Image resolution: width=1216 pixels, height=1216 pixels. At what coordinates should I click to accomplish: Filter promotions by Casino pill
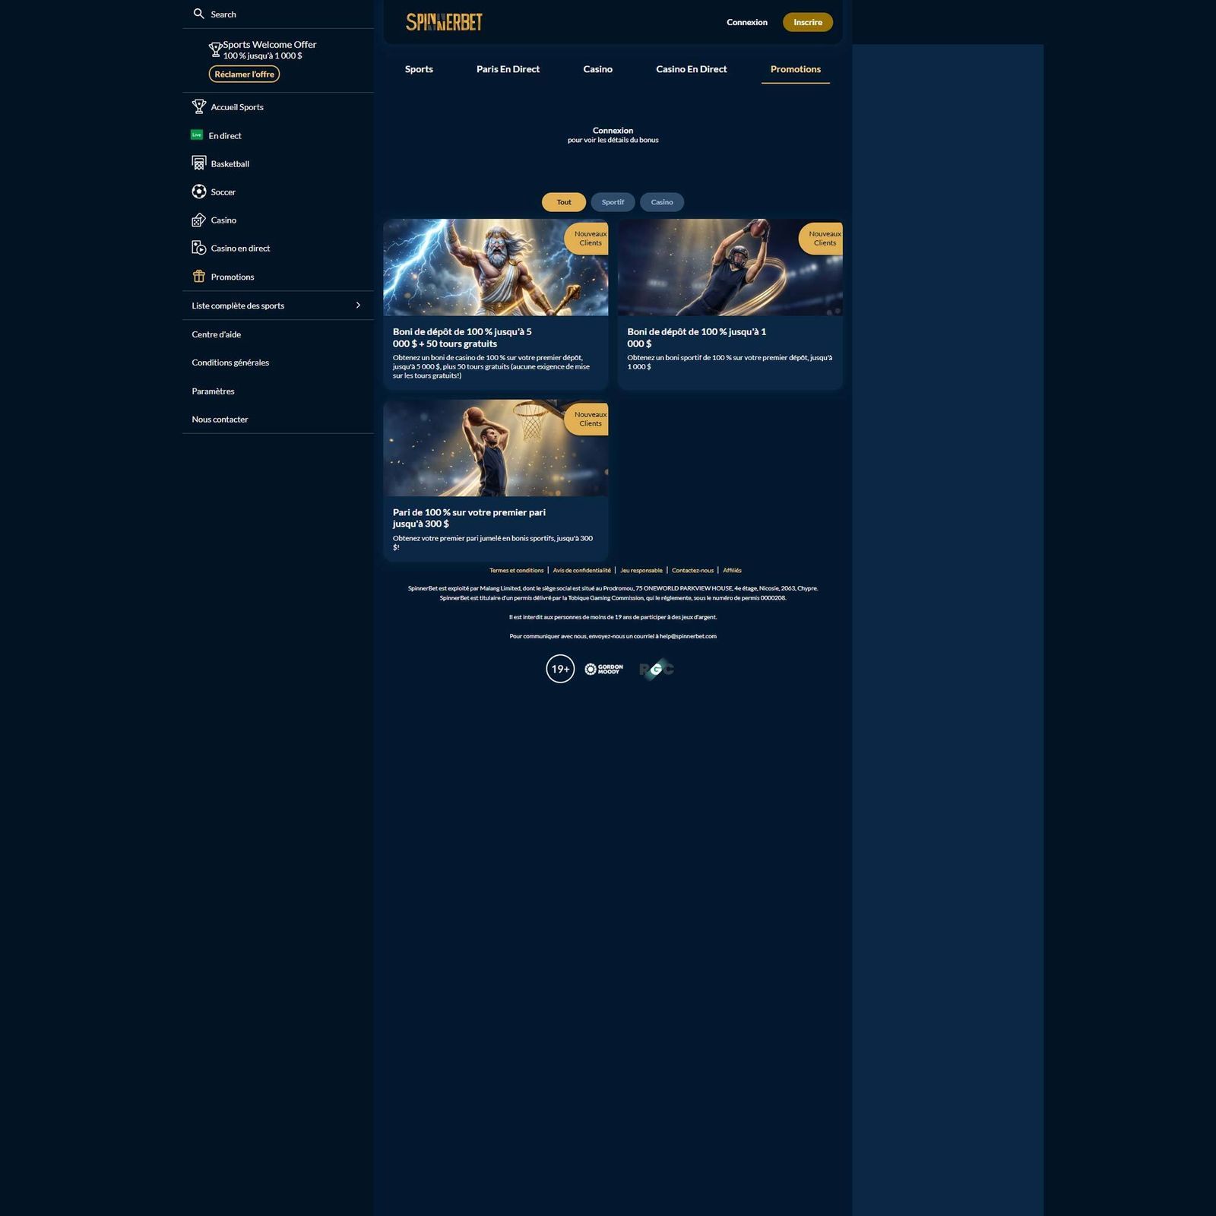pos(662,202)
